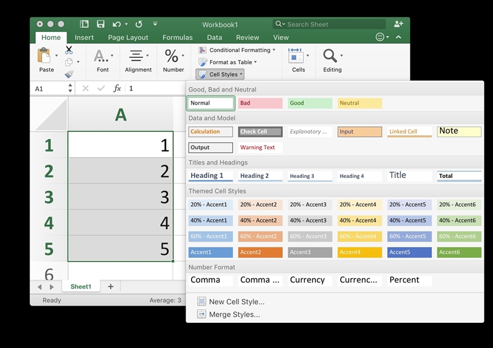
Task: Open the Copy options dropdown arrow
Action: [78, 62]
